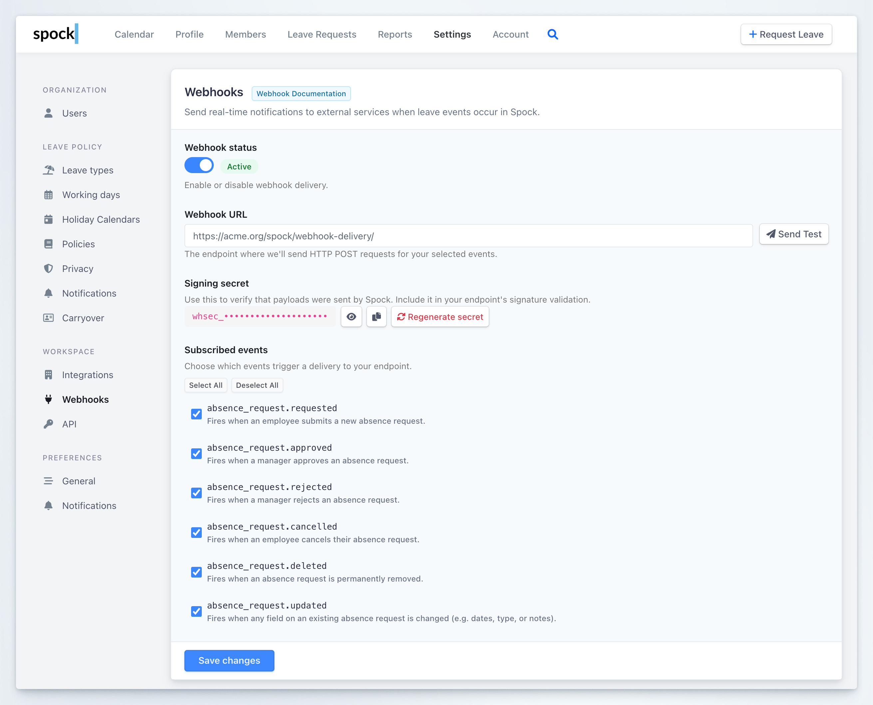Reveal the hidden signing secret
Image resolution: width=873 pixels, height=705 pixels.
click(x=351, y=317)
